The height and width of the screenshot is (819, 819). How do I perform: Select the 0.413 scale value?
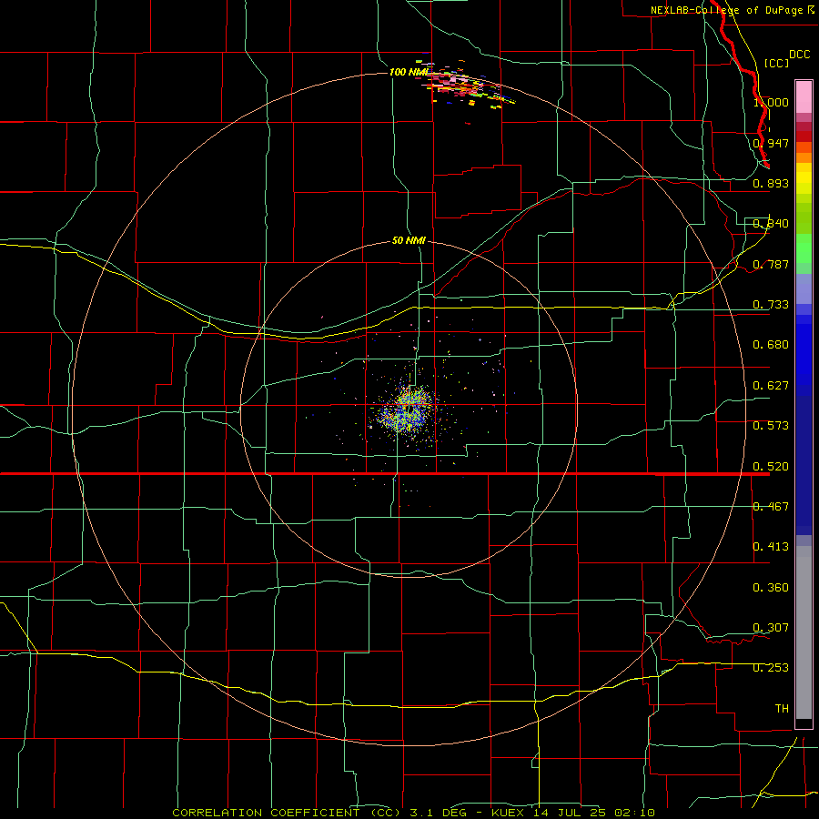click(x=771, y=547)
